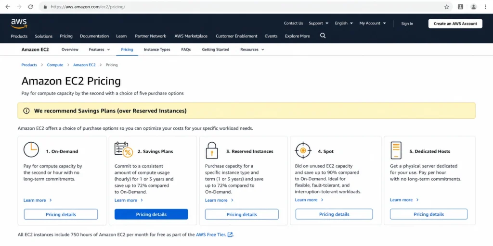Viewport: 493px width, 246px height.
Task: Open Savings Plans Pricing details
Action: pyautogui.click(x=151, y=214)
